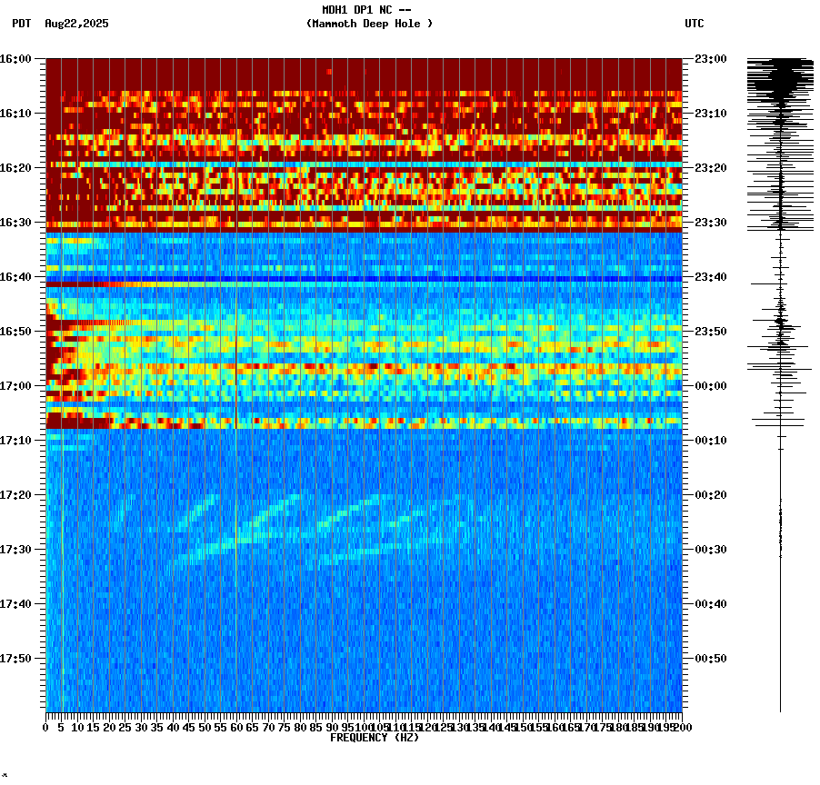This screenshot has height=785, width=820.
Task: Click the tiny text marker at bottom-left corner
Action: [5, 777]
